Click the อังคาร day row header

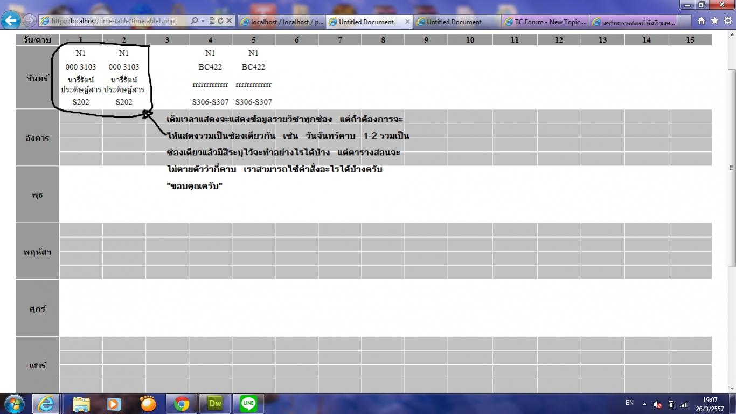37,138
